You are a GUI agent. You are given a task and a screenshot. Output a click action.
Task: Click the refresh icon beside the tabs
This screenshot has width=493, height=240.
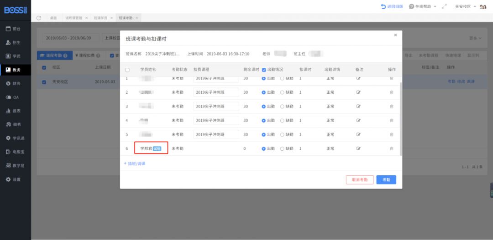pos(39,18)
